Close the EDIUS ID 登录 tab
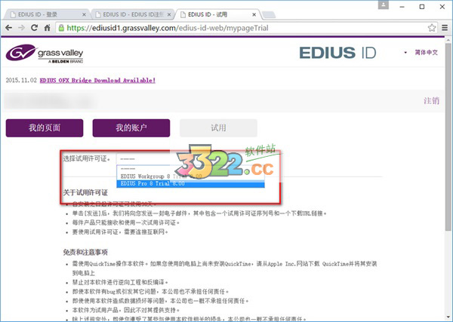Screen dimensions: 453x322 [84, 14]
